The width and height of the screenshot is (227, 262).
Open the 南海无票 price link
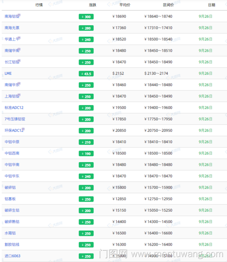(x=12, y=28)
